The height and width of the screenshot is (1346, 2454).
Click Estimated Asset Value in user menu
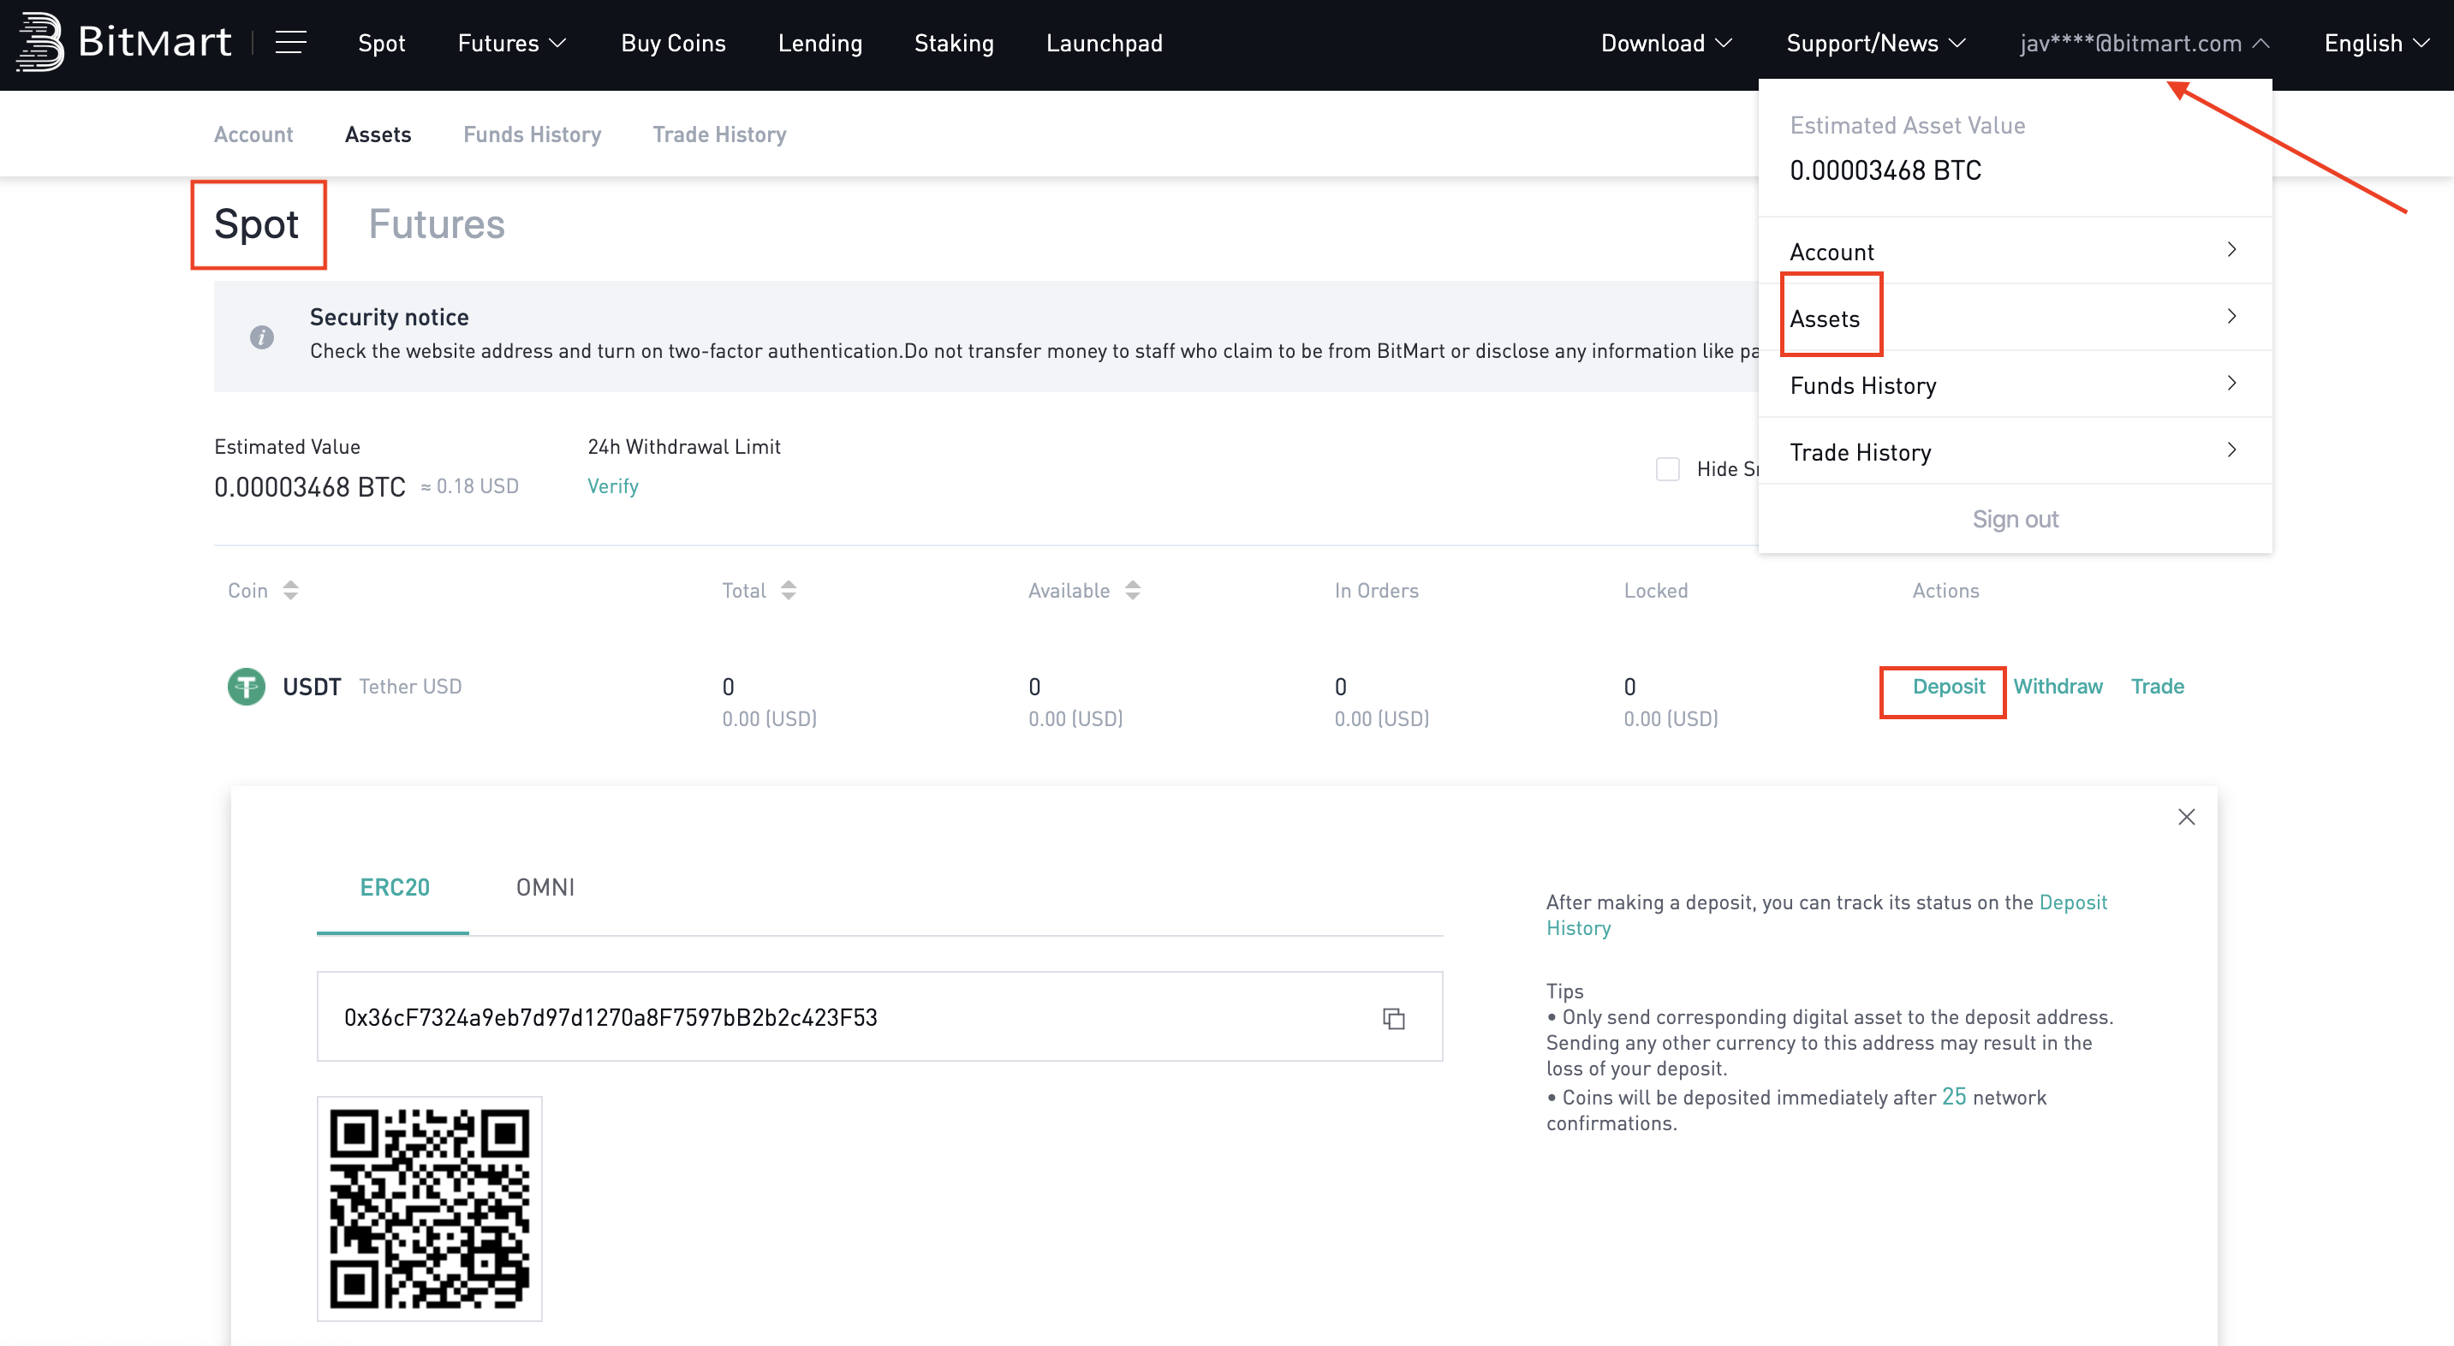(x=1907, y=125)
